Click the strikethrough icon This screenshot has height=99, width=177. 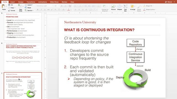[x=48, y=10]
